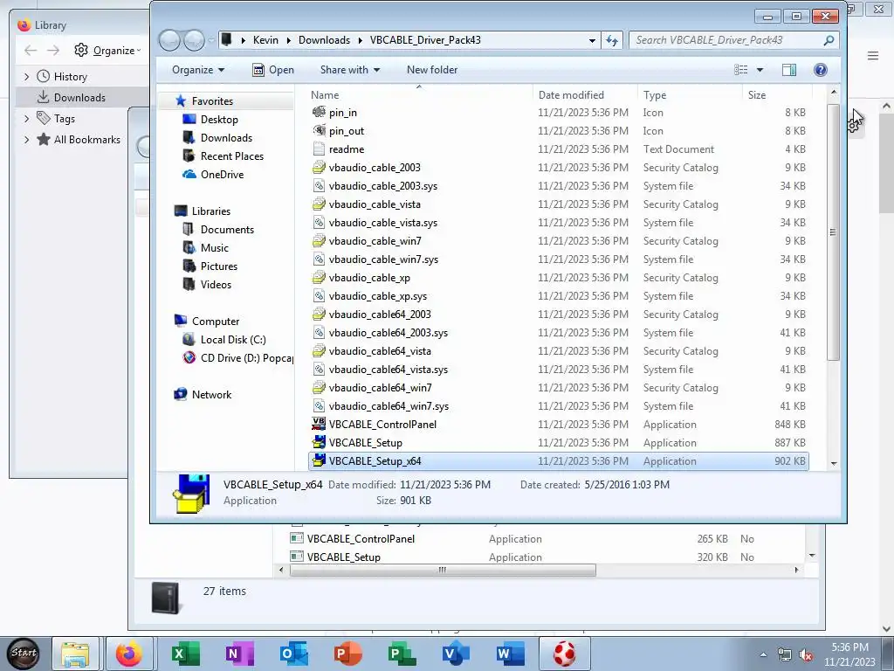
Task: Expand Tags in Firefox Library
Action: click(x=26, y=119)
